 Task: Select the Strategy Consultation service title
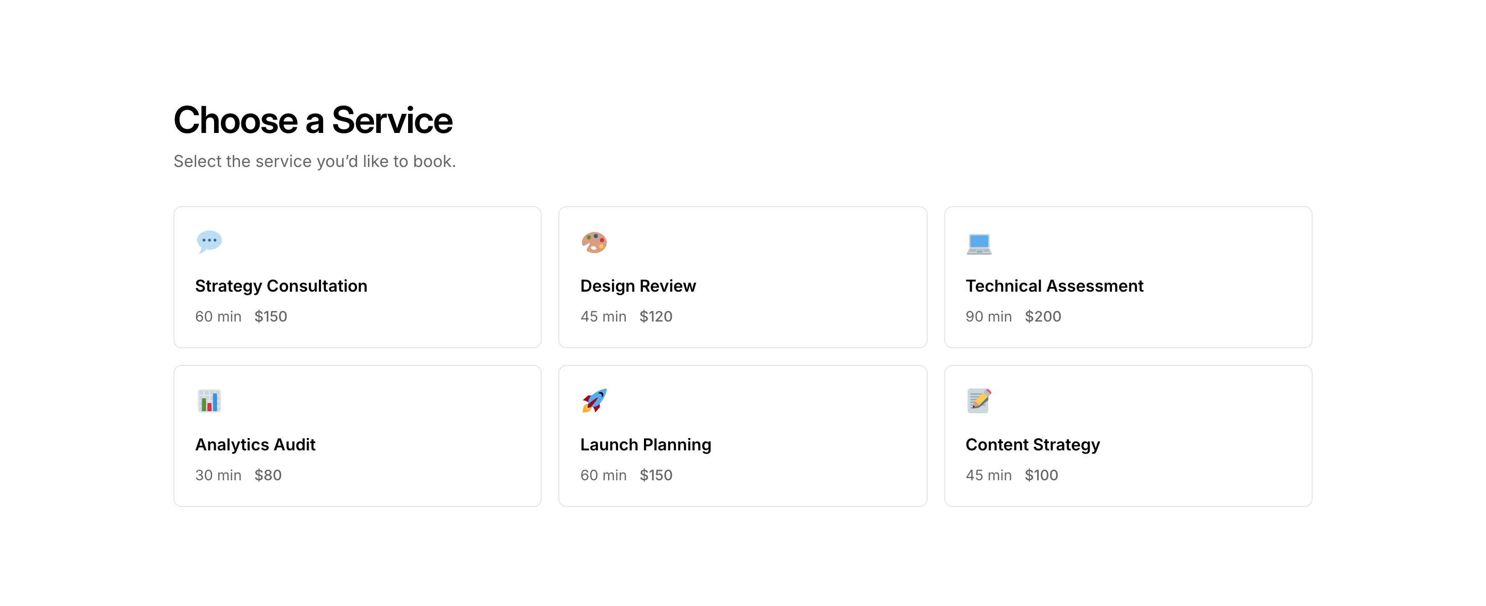coord(281,285)
